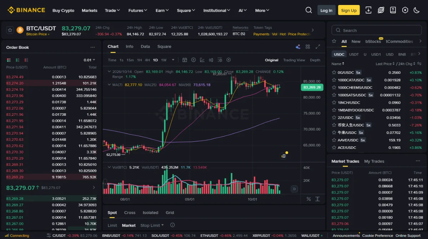The height and width of the screenshot is (239, 428).
Task: Click the auto-fit scale icon below chart
Action: [317, 199]
